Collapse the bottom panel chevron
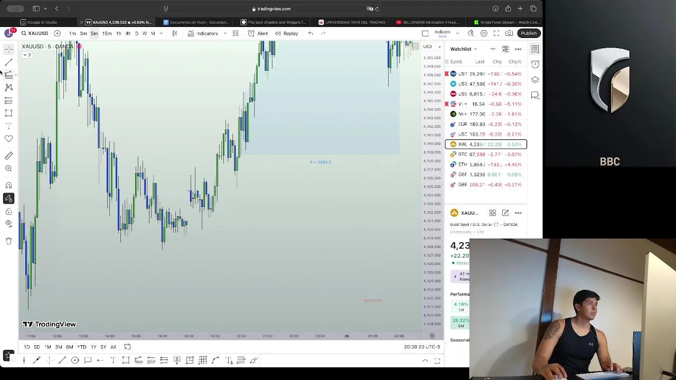The height and width of the screenshot is (380, 676). click(x=425, y=361)
